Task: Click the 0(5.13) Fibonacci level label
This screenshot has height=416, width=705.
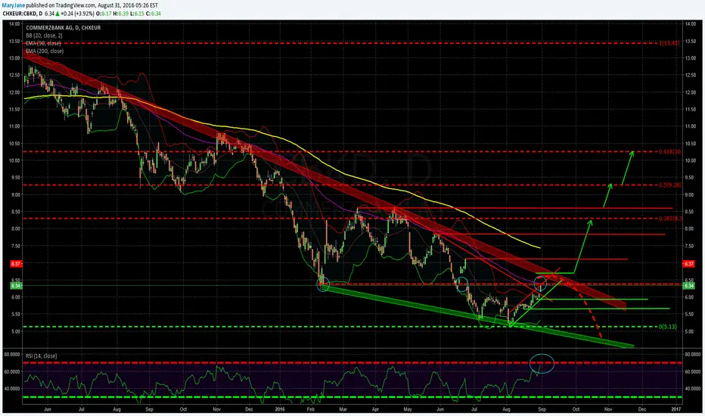Action: tap(668, 327)
